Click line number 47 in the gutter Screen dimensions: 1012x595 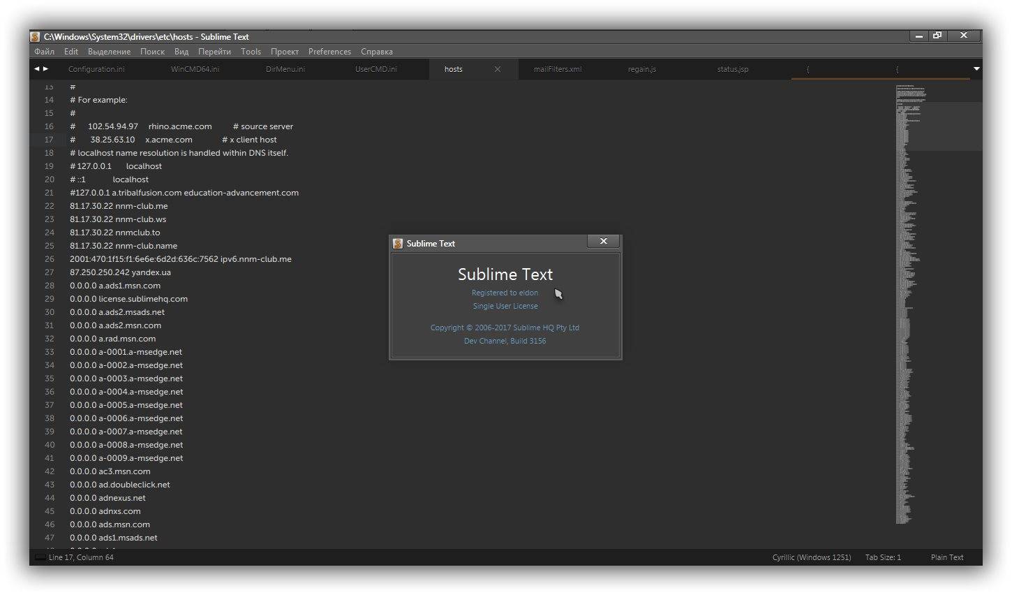(49, 538)
